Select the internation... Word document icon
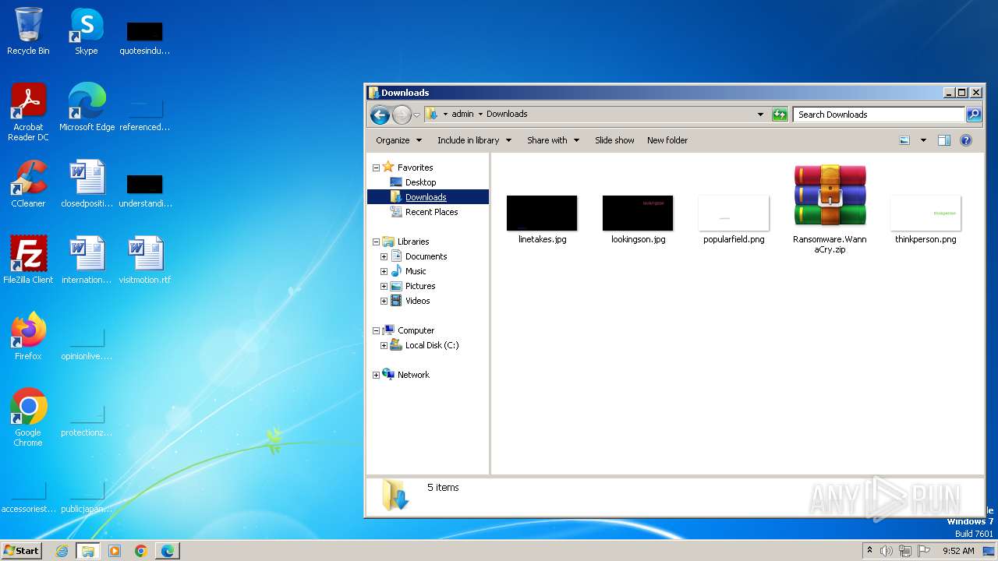This screenshot has width=998, height=561. (x=87, y=259)
